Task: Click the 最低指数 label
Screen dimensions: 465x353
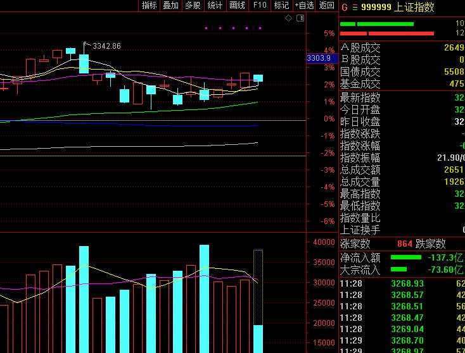Action: [x=360, y=206]
